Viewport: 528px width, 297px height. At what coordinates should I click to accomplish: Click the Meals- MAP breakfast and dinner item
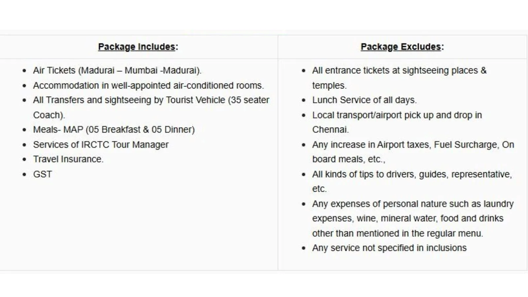pos(114,130)
